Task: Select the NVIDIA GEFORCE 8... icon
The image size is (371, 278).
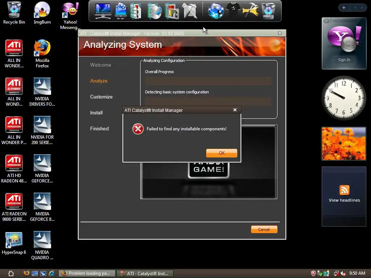Action: tap(42, 207)
